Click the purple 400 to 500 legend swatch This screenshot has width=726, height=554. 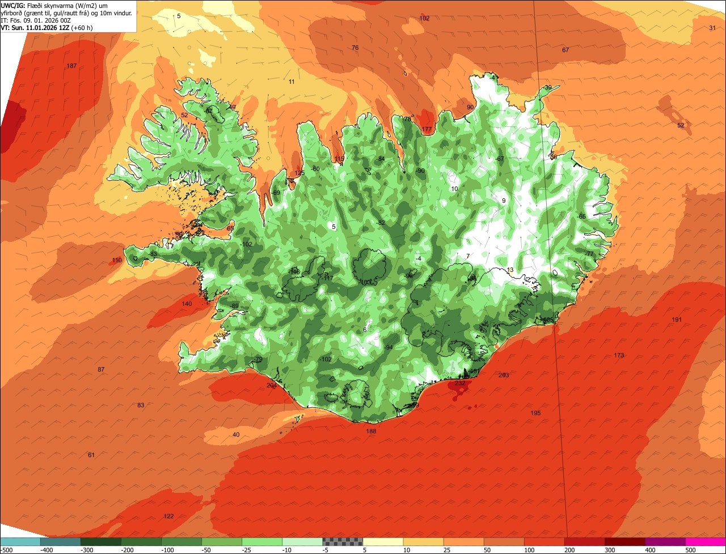(665, 541)
